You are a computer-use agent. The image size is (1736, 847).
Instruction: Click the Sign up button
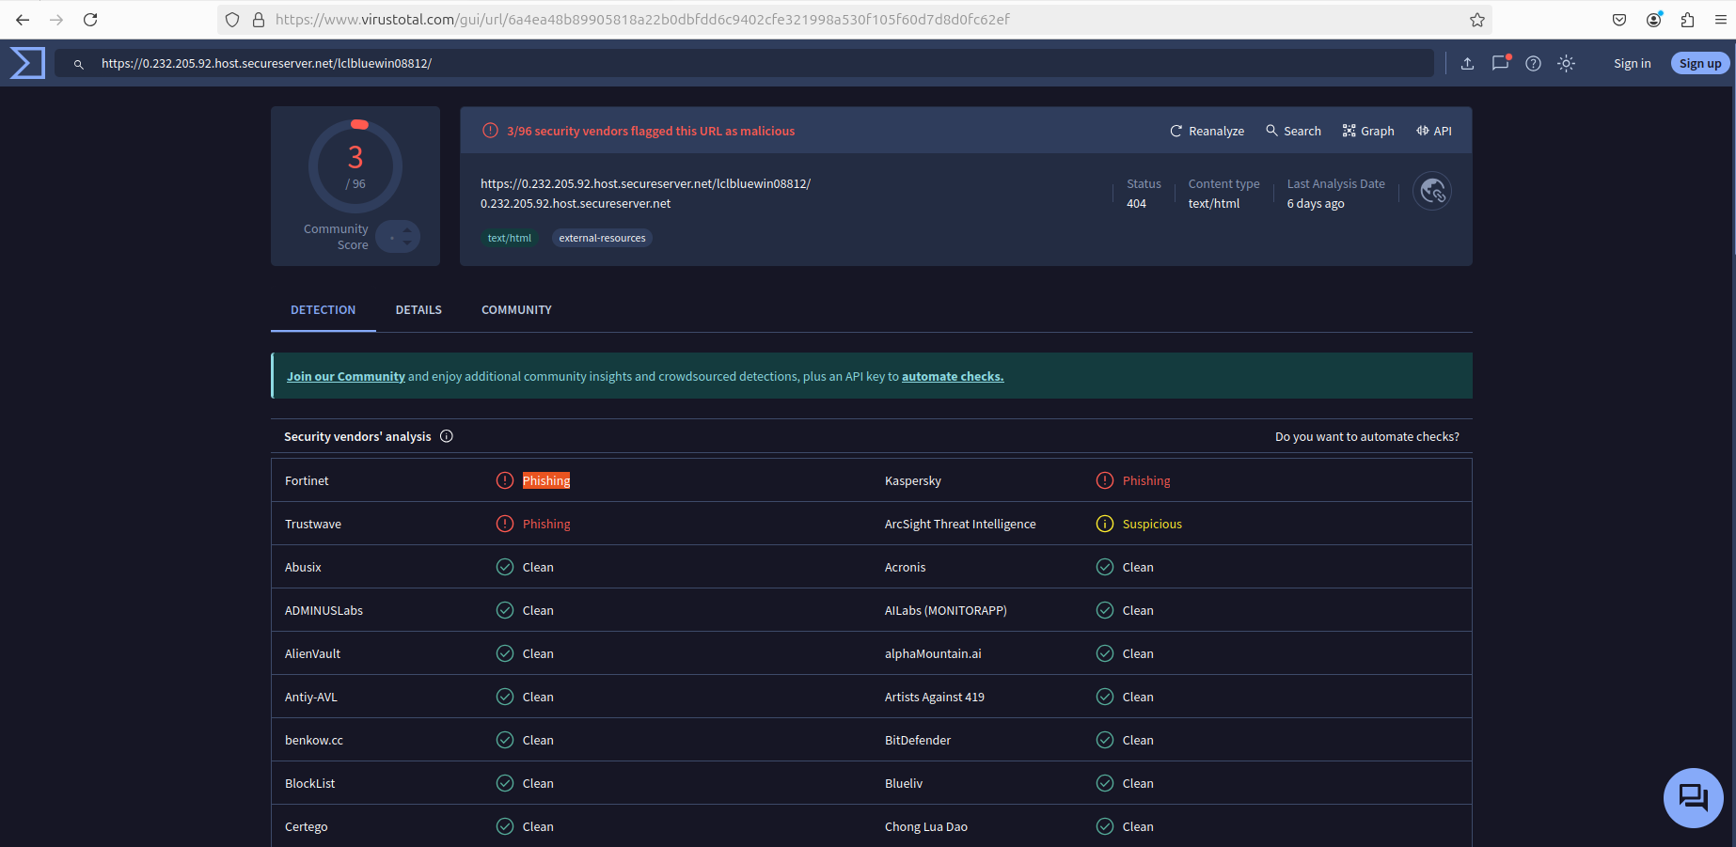(x=1700, y=64)
